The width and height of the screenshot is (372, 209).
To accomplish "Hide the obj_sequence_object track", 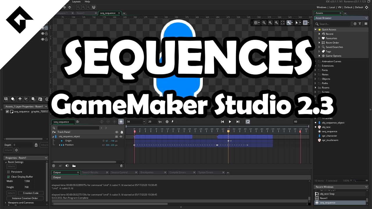I will pyautogui.click(x=121, y=136).
